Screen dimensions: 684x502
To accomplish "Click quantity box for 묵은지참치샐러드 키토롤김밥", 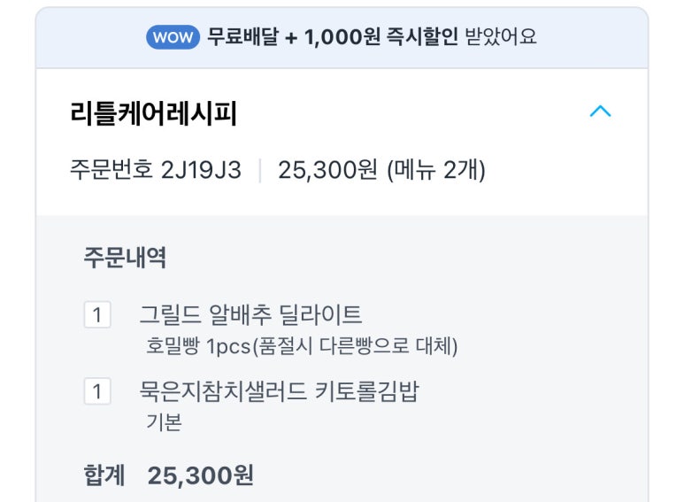I will tap(97, 391).
